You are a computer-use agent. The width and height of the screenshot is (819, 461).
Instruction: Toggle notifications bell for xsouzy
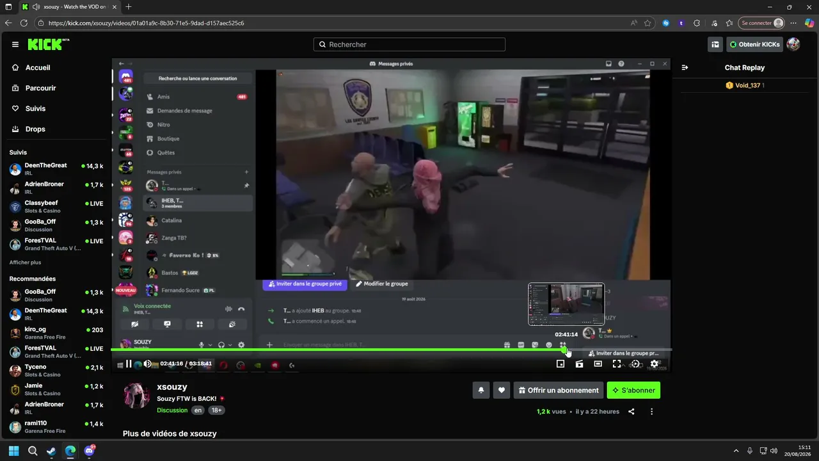[x=481, y=390]
